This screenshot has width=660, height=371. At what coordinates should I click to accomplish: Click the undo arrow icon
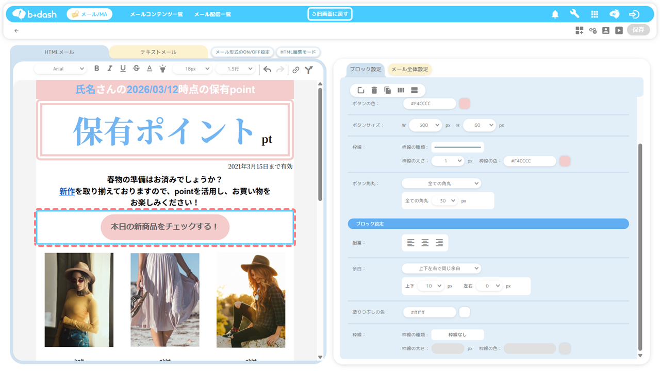267,70
